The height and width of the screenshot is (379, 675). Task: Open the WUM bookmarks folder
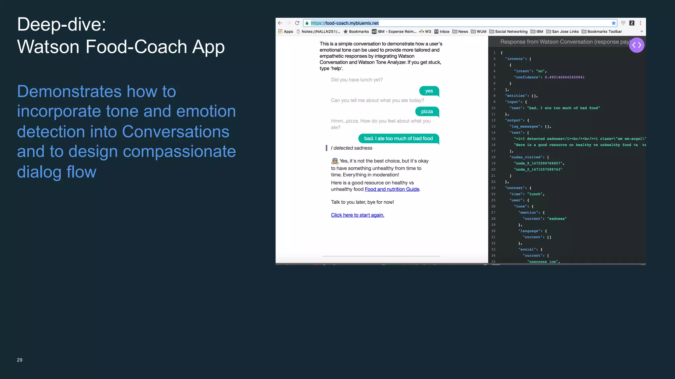click(x=479, y=32)
